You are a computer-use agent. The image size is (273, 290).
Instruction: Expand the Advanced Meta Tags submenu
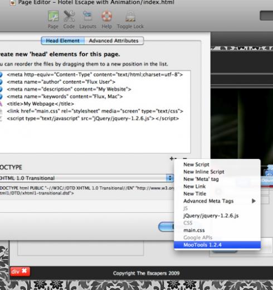(x=217, y=201)
